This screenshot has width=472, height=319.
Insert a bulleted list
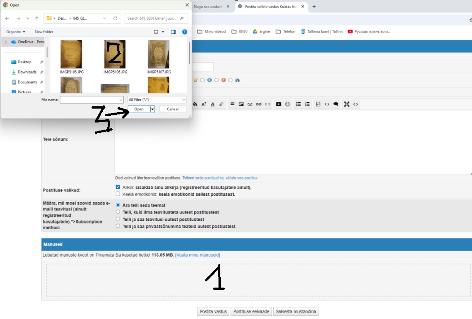(299, 104)
